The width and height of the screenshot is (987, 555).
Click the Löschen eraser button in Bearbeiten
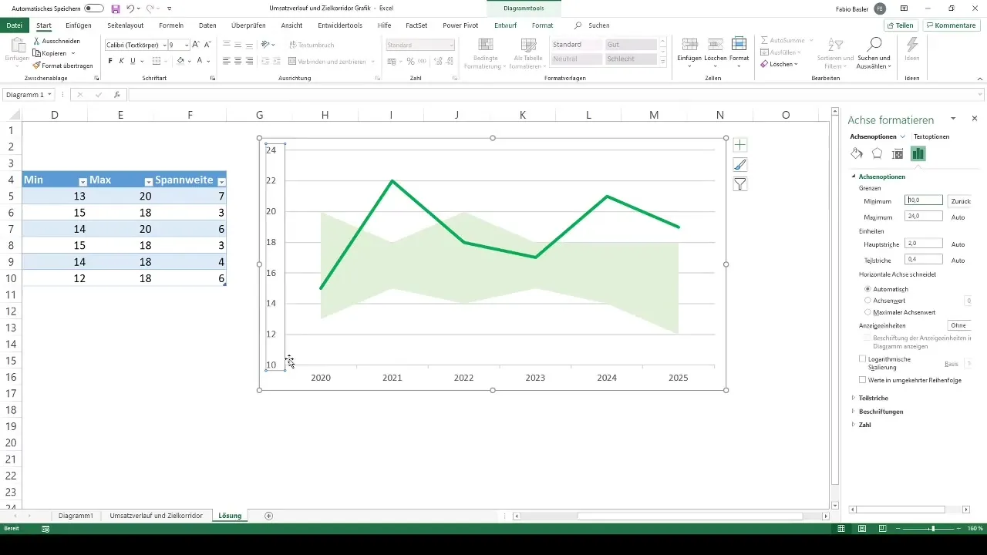[779, 64]
